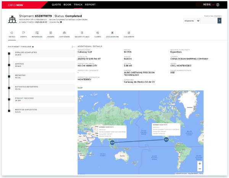Open the References tab icon
The image size is (229, 178).
click(37, 33)
